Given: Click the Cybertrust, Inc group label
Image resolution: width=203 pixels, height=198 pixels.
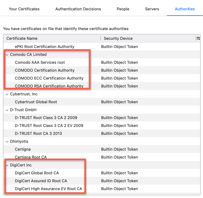Looking at the screenshot, I should click(24, 94).
